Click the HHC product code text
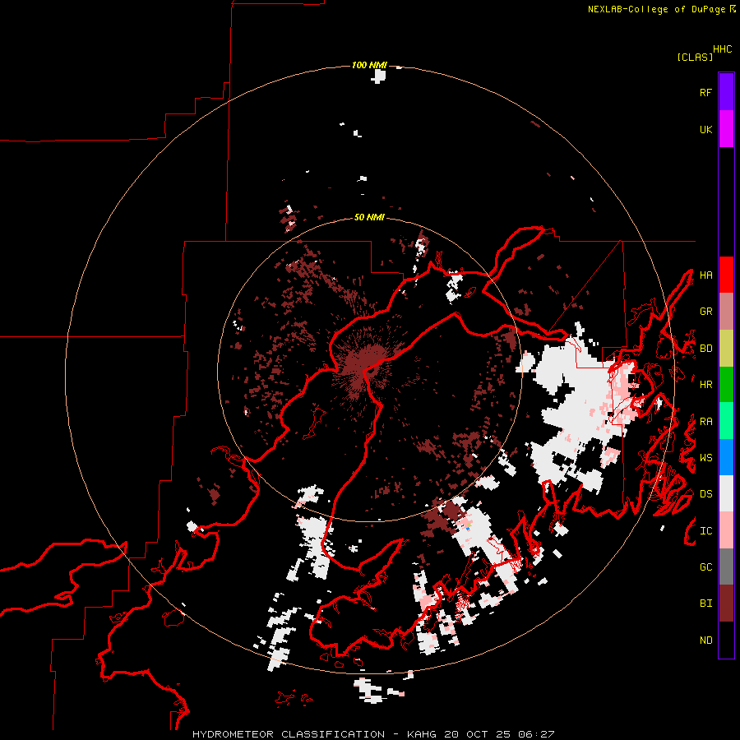The height and width of the screenshot is (740, 740). tap(722, 49)
